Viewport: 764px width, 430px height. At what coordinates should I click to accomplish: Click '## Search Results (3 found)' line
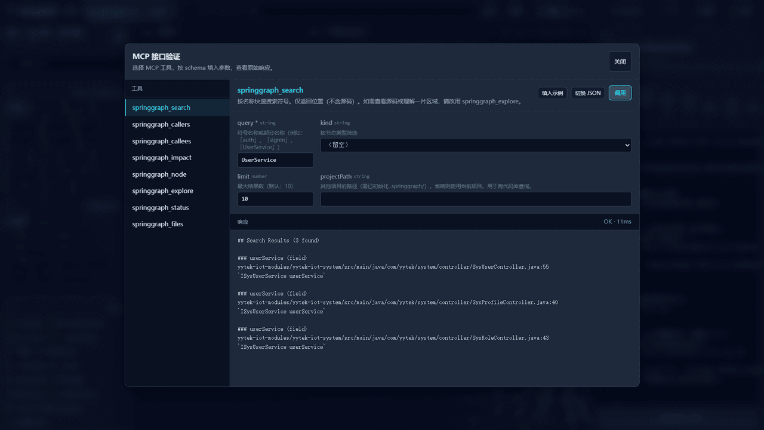278,240
